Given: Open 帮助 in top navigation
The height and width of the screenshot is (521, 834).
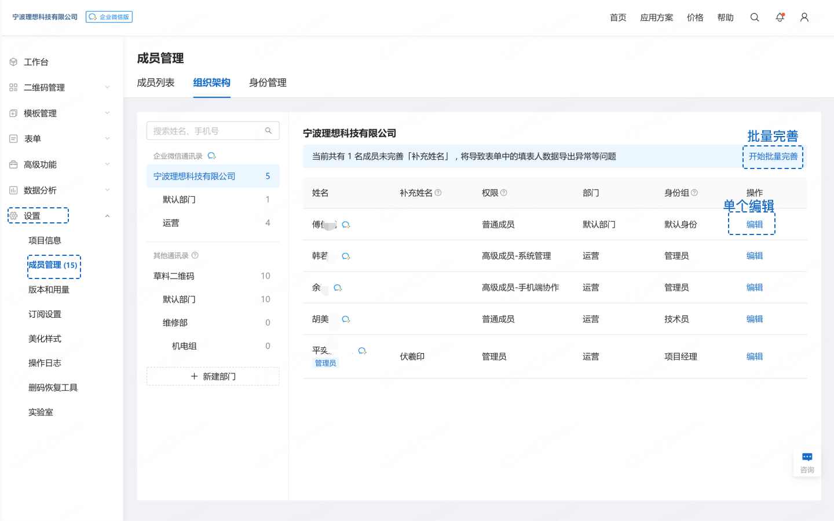Looking at the screenshot, I should pyautogui.click(x=725, y=17).
